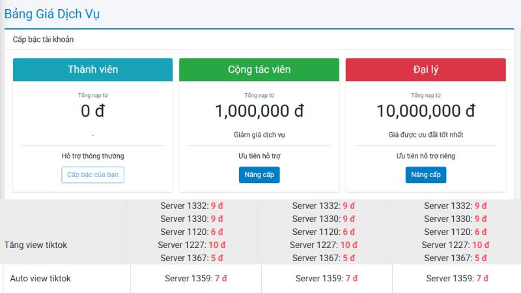Image resolution: width=521 pixels, height=293 pixels.
Task: Click the 'Cấp bậc của bạn' button
Action: 92,174
